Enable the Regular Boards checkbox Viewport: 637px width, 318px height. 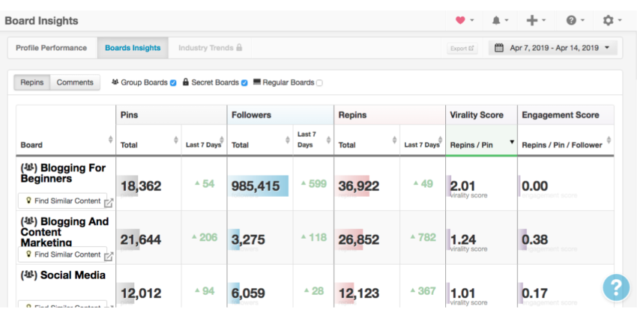pos(319,83)
